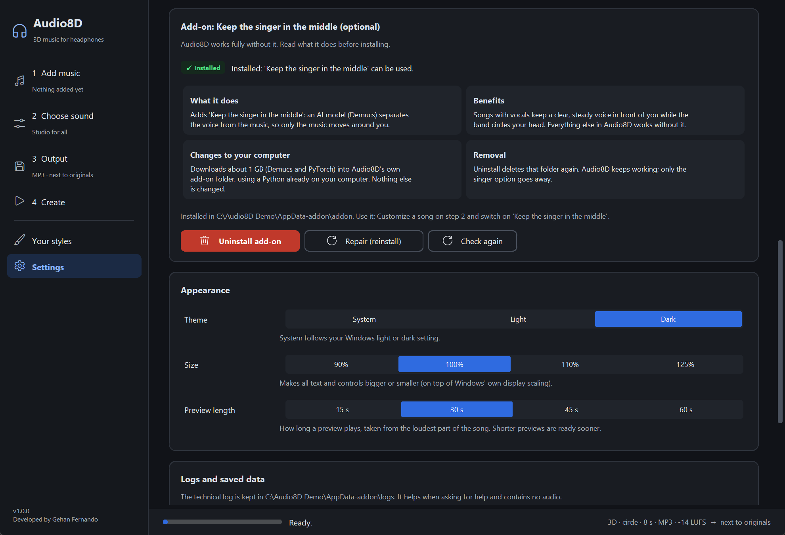Click the vertical scrollbar on the right
This screenshot has width=785, height=535.
click(780, 332)
